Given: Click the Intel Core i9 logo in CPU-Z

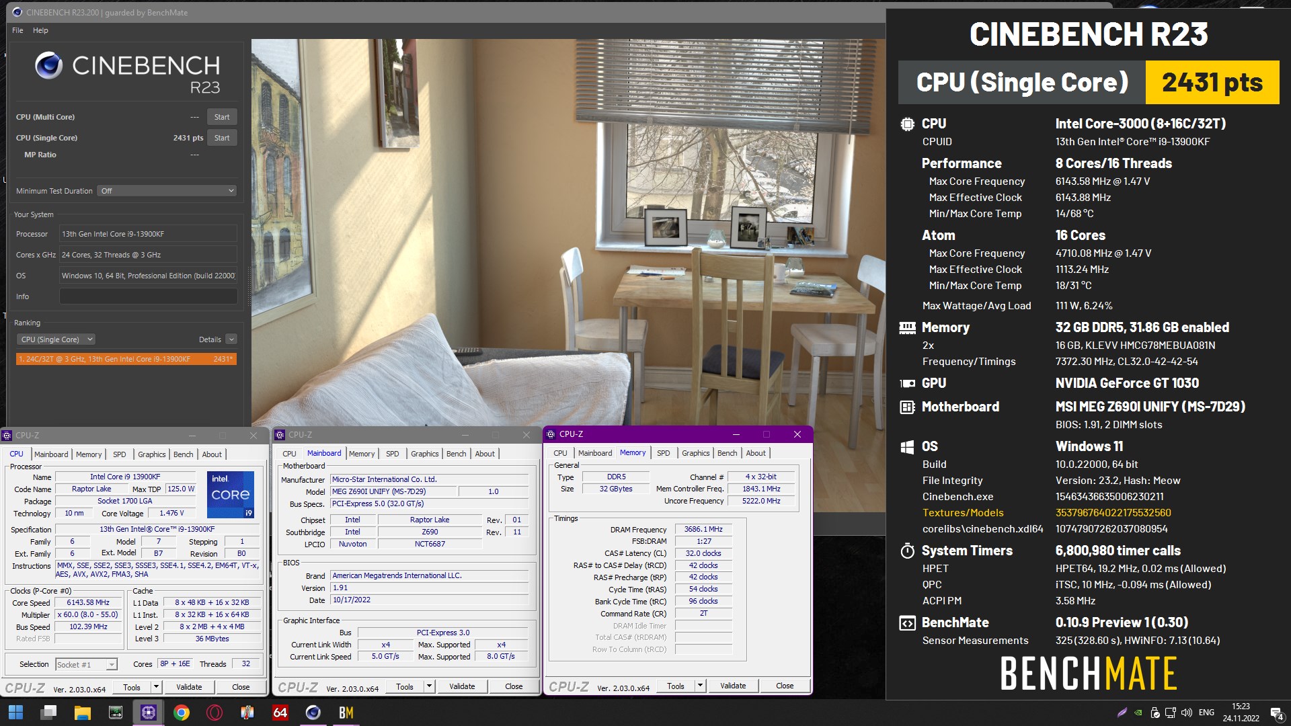Looking at the screenshot, I should (230, 494).
